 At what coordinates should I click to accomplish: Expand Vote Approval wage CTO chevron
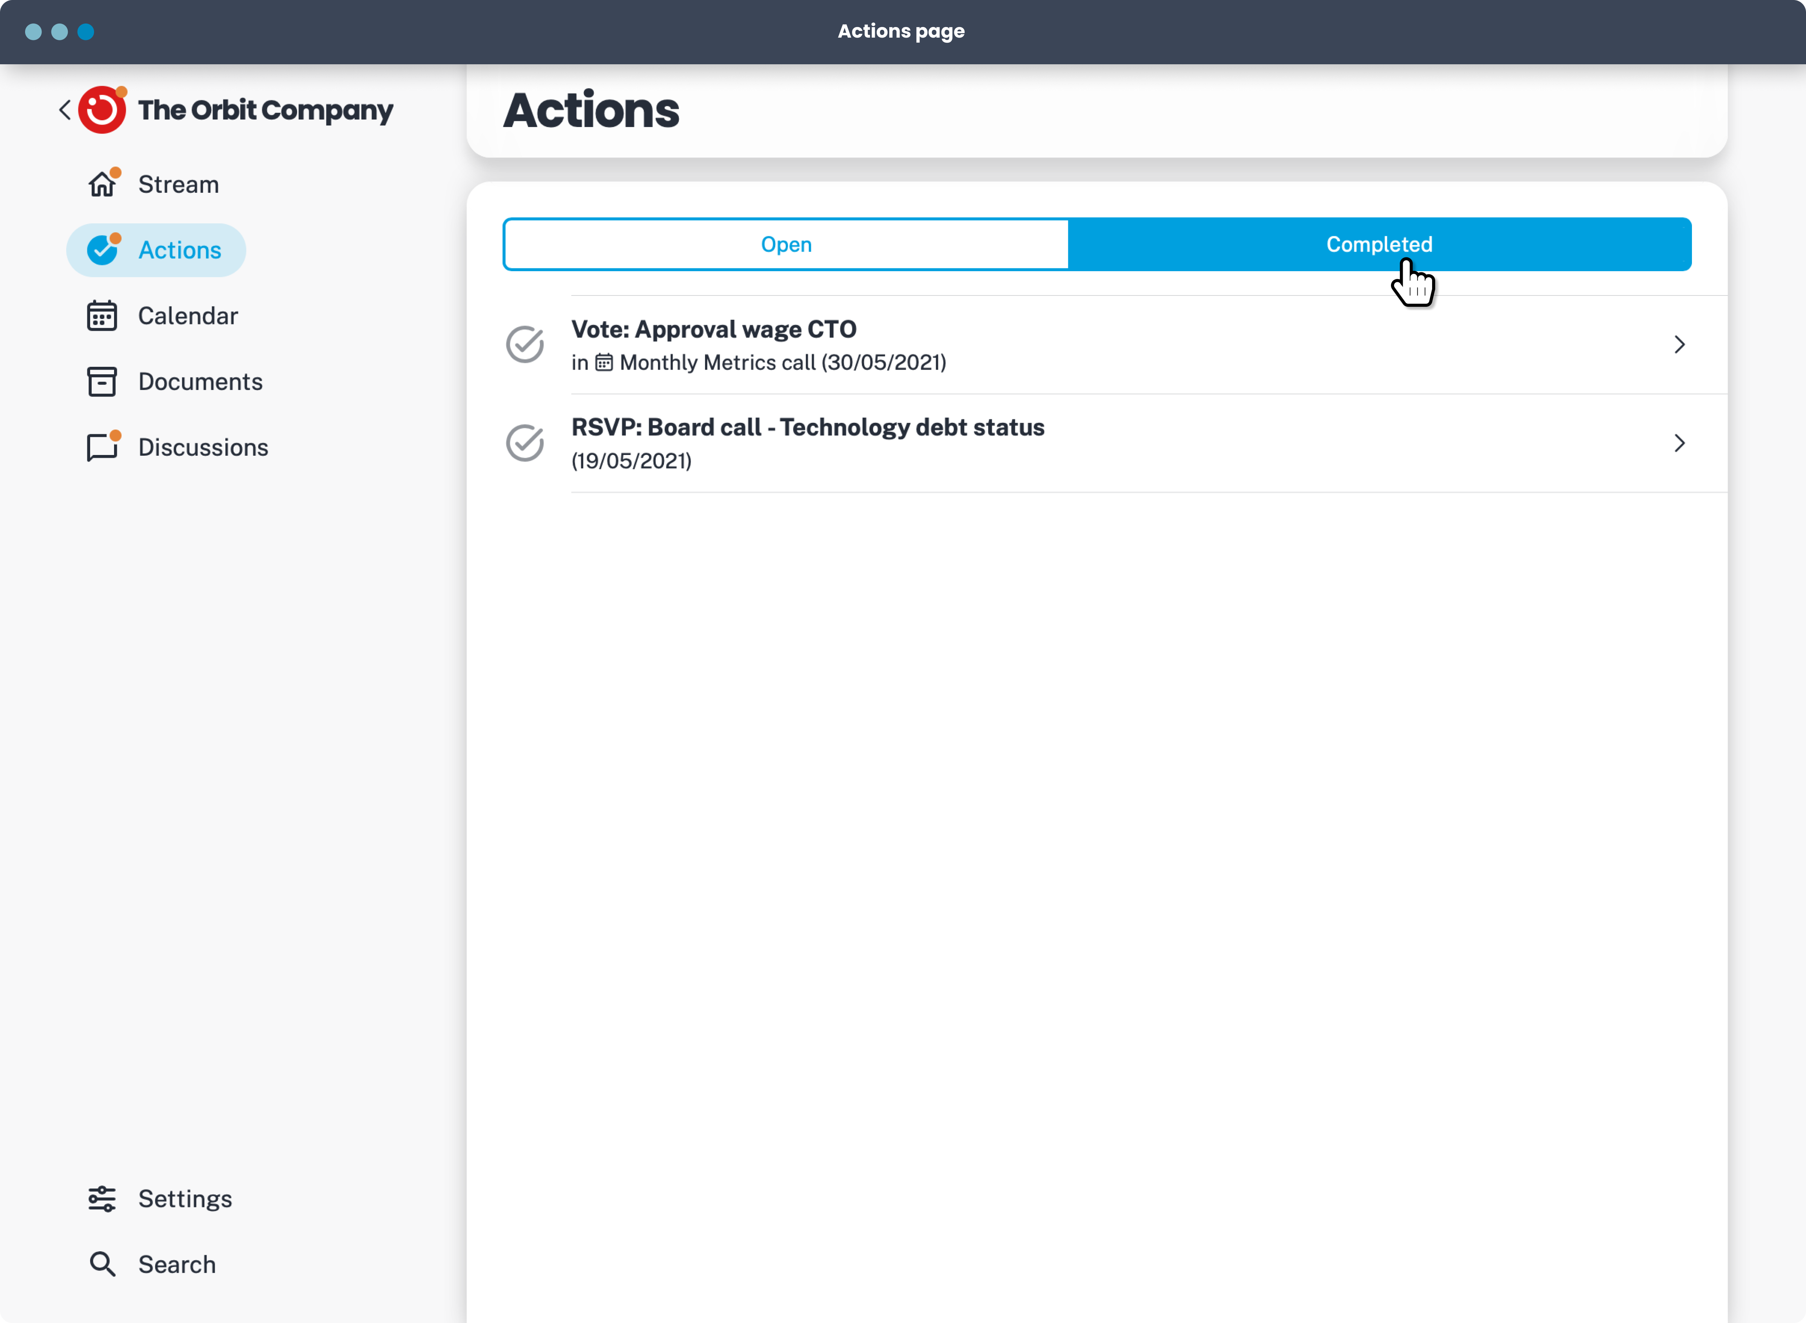point(1679,344)
